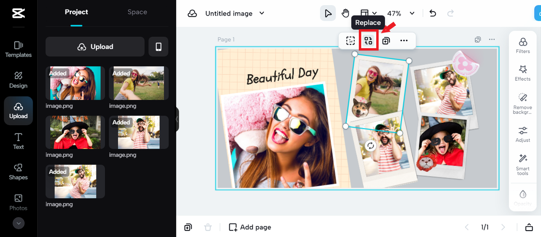Image resolution: width=541 pixels, height=237 pixels.
Task: Redo the last action
Action: [x=451, y=13]
